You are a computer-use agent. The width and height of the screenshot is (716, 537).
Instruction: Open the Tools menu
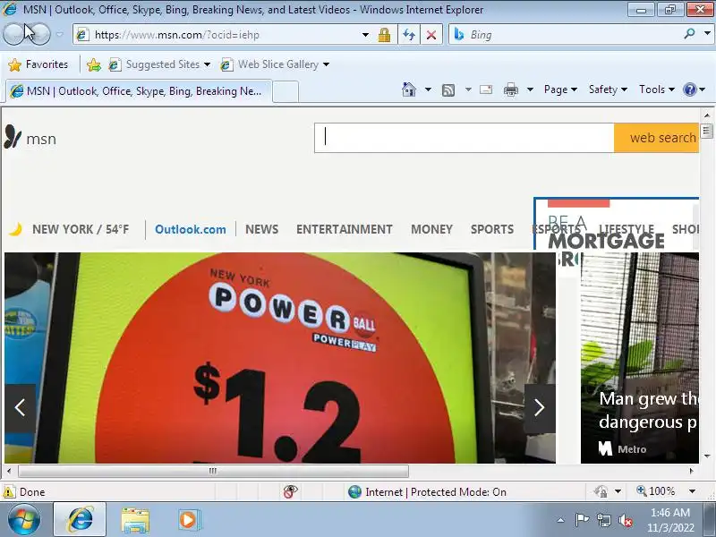click(657, 89)
